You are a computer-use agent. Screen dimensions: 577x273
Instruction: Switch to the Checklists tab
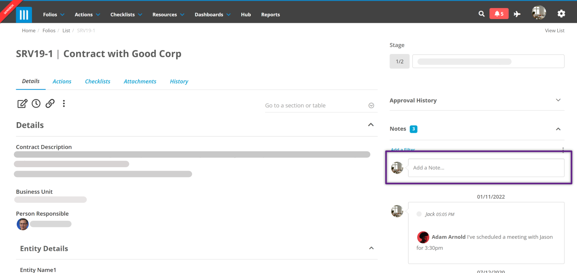pyautogui.click(x=98, y=82)
